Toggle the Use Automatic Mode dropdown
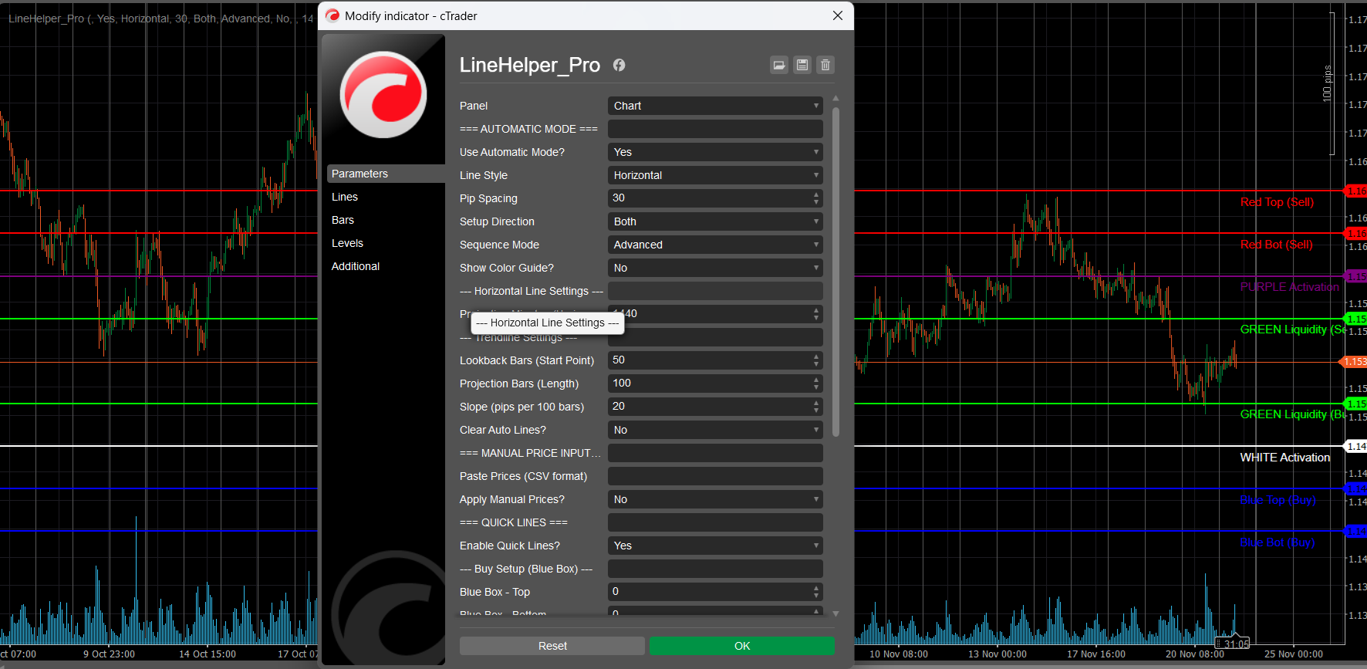Image resolution: width=1367 pixels, height=669 pixels. coord(714,152)
